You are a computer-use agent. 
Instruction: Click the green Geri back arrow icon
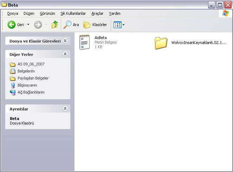point(12,25)
